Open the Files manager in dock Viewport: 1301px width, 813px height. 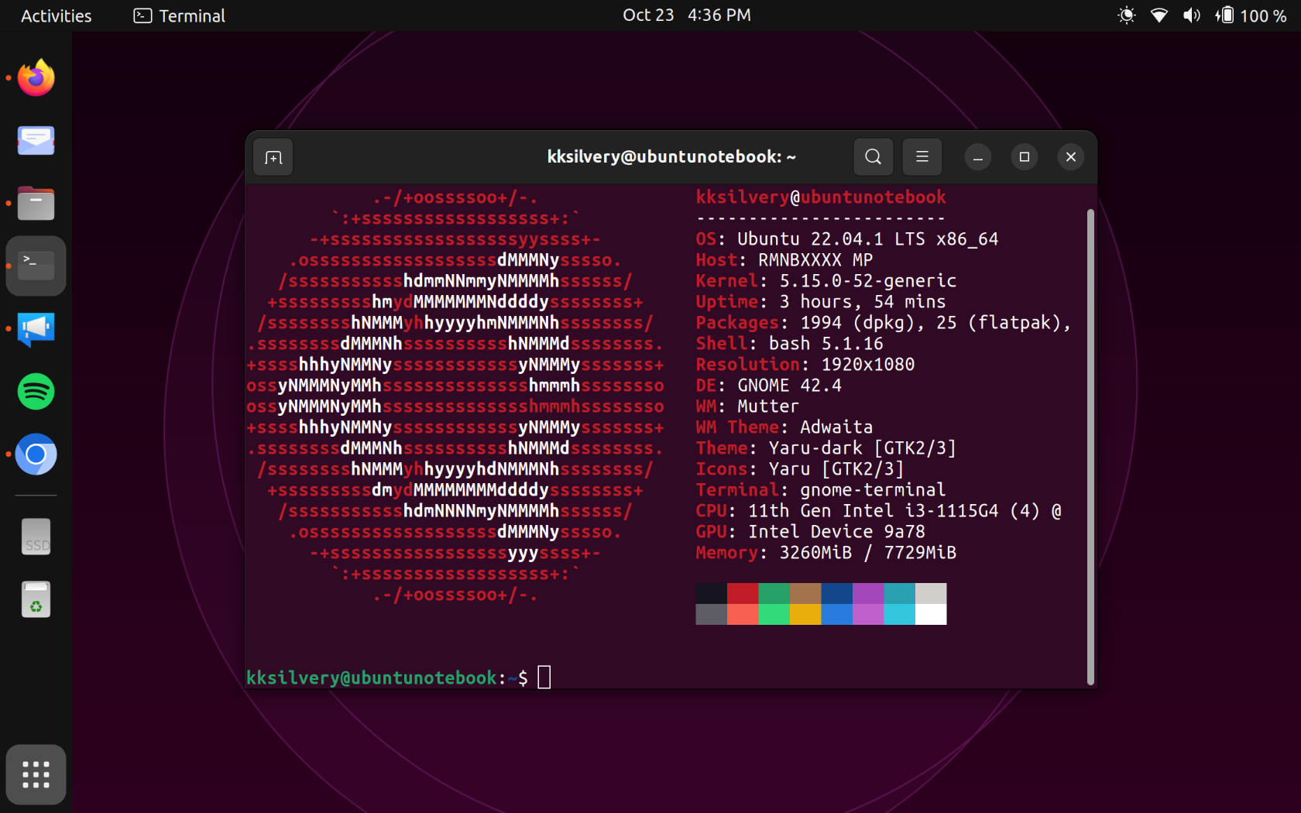pyautogui.click(x=36, y=203)
